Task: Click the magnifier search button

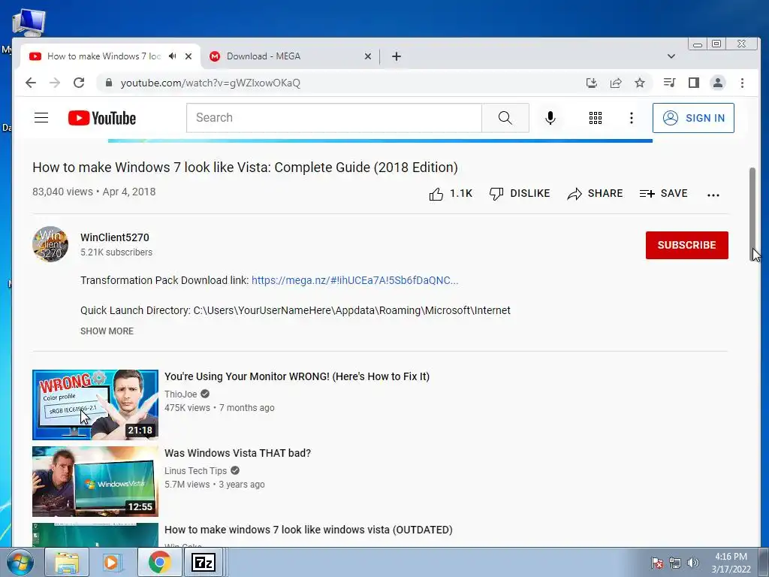Action: point(505,118)
